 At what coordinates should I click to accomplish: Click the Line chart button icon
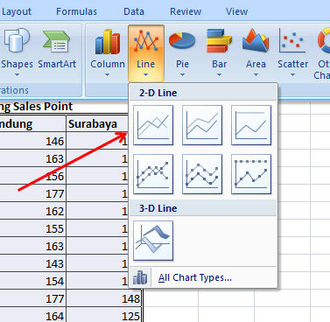pos(146,40)
